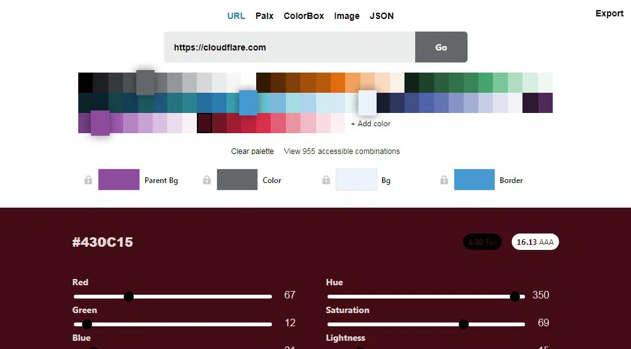Toggle the lock icon beside Parent Bg
This screenshot has height=349, width=631.
[x=88, y=180]
